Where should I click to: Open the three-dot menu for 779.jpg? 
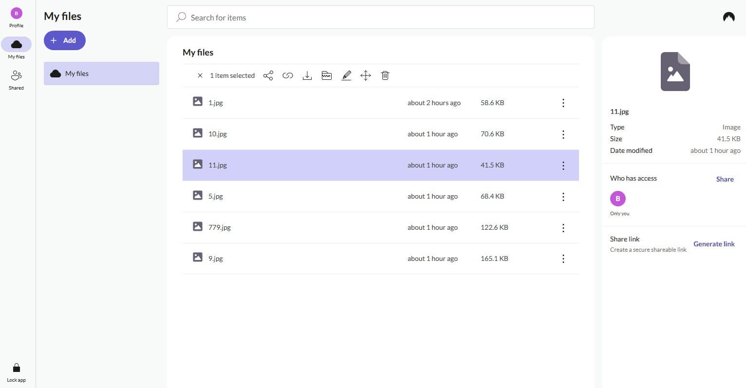(x=563, y=227)
